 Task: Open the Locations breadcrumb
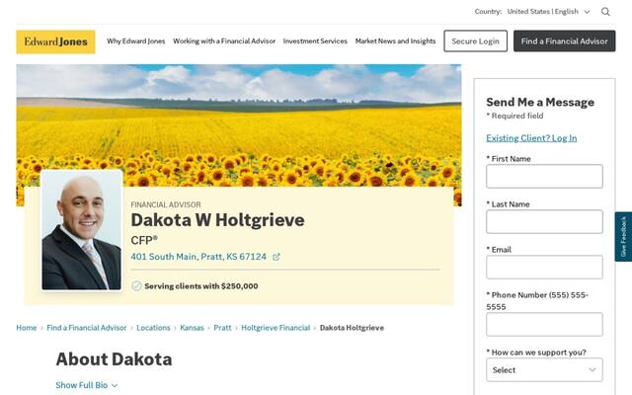coord(153,328)
